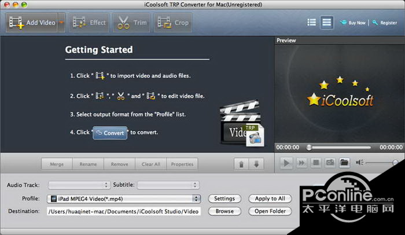Click the iCoolsoft logo in Preview
405x235 pixels.
click(x=340, y=92)
